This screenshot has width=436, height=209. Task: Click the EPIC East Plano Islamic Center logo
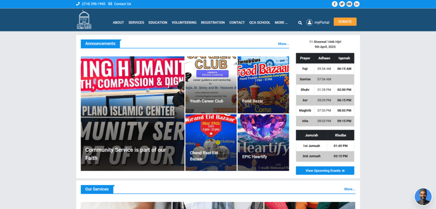84,20
